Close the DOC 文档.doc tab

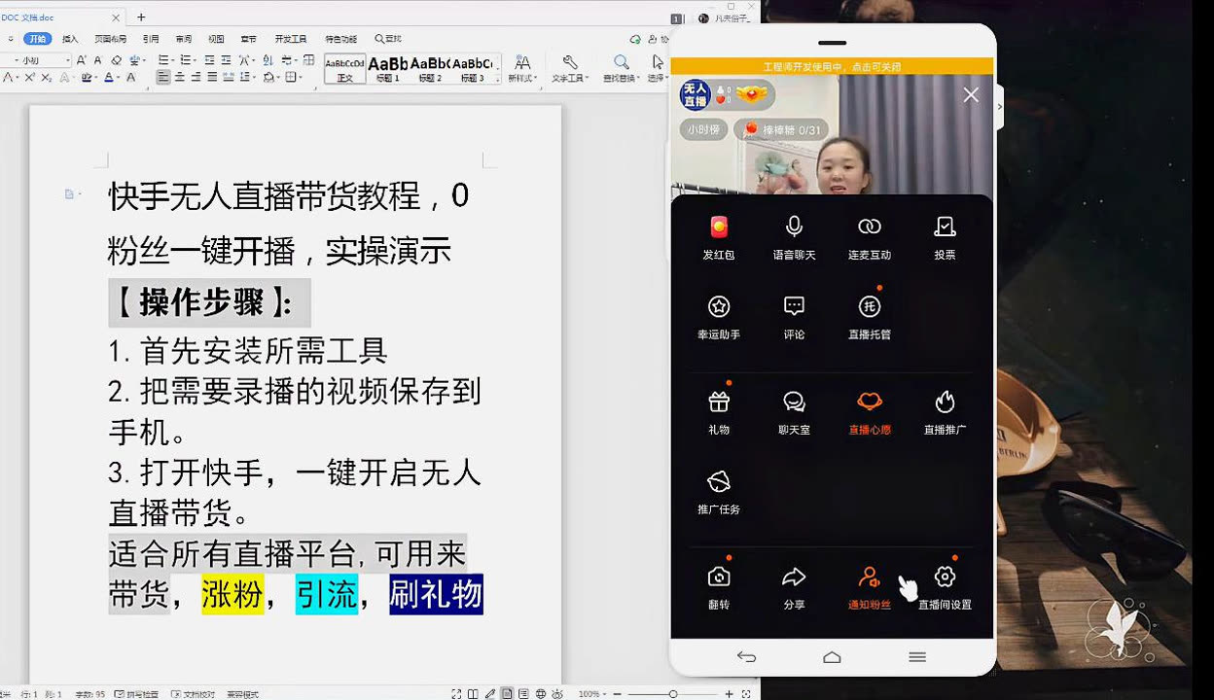click(117, 17)
